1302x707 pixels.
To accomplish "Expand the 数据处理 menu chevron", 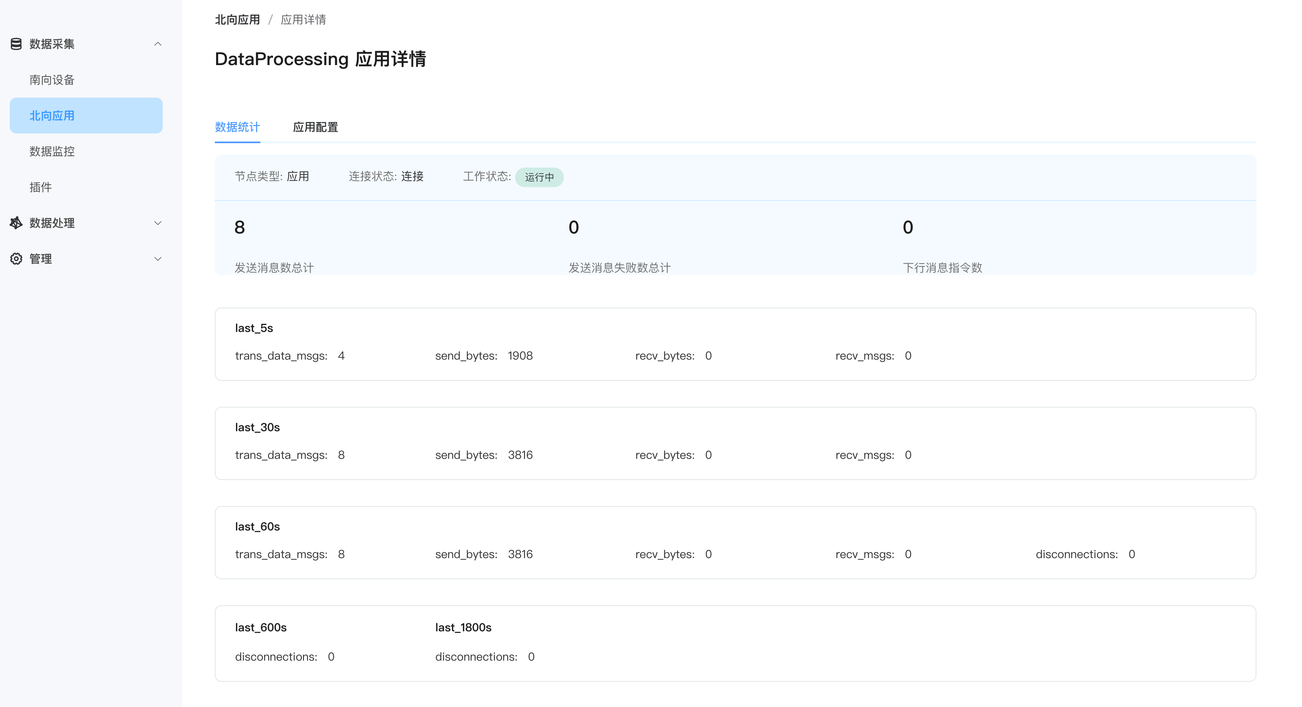I will (158, 223).
